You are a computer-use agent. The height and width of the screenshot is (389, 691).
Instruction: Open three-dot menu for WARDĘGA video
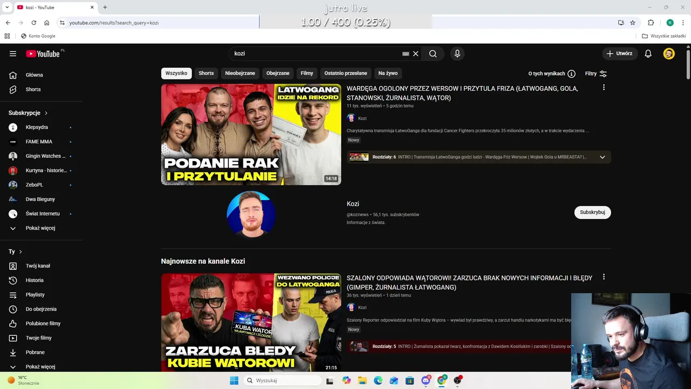(x=604, y=88)
